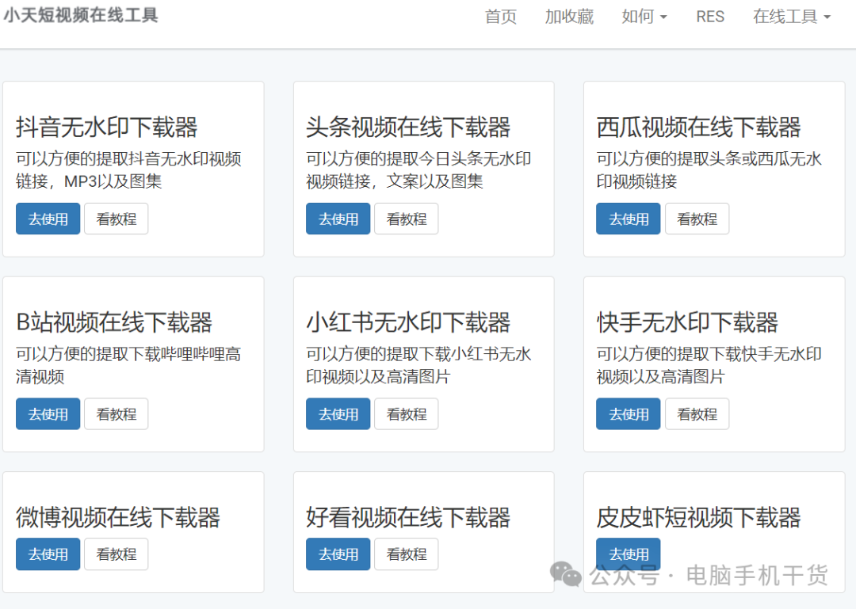856x609 pixels.
Task: Click 去使用 under 快手无水印下载器
Action: [x=629, y=414]
